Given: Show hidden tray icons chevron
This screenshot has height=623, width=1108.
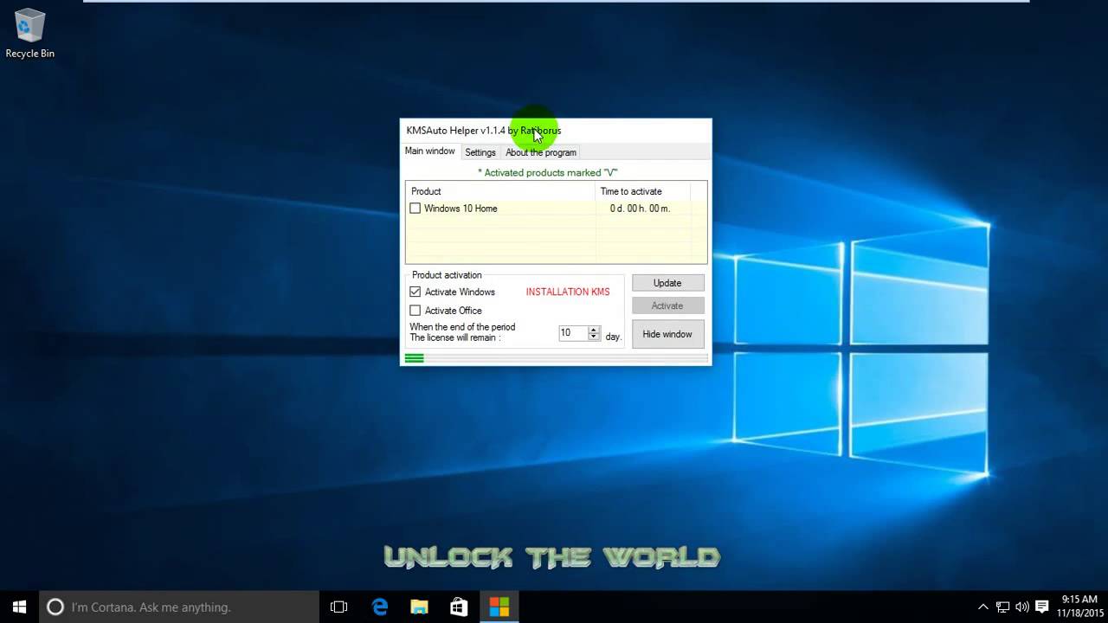Looking at the screenshot, I should pos(982,607).
